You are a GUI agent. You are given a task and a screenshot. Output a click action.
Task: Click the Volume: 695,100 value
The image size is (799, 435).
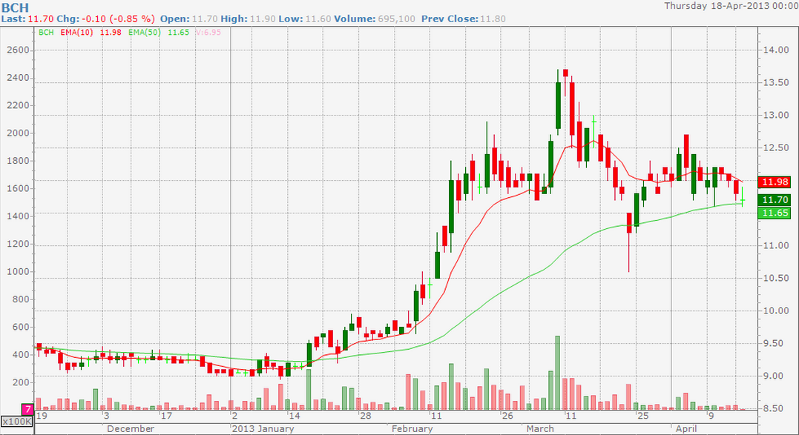(396, 19)
